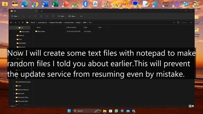Click the Cut scissors icon in toolbar
203x114 pixels.
tap(24, 16)
